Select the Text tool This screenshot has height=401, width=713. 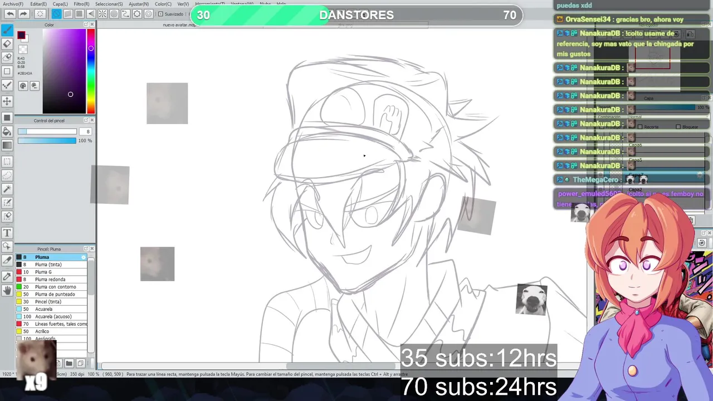[7, 233]
